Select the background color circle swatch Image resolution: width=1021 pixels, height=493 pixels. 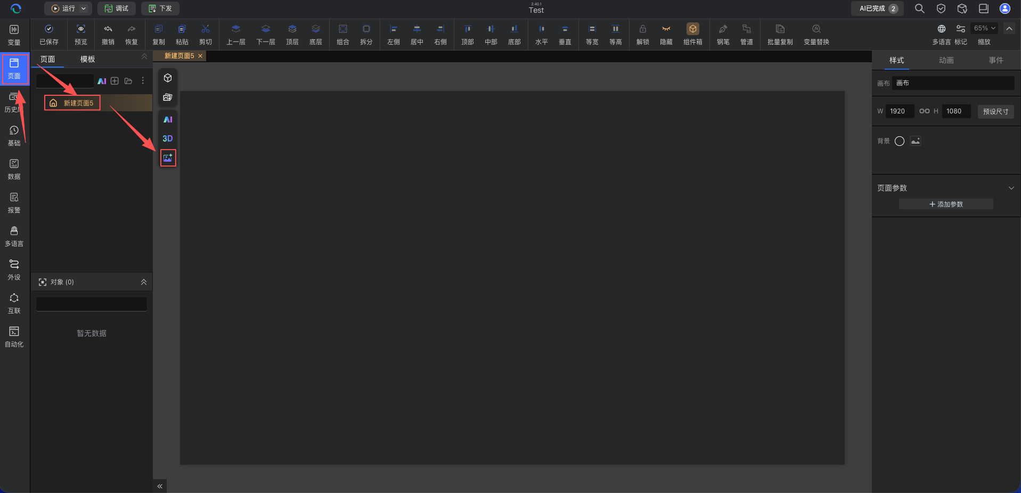(900, 141)
